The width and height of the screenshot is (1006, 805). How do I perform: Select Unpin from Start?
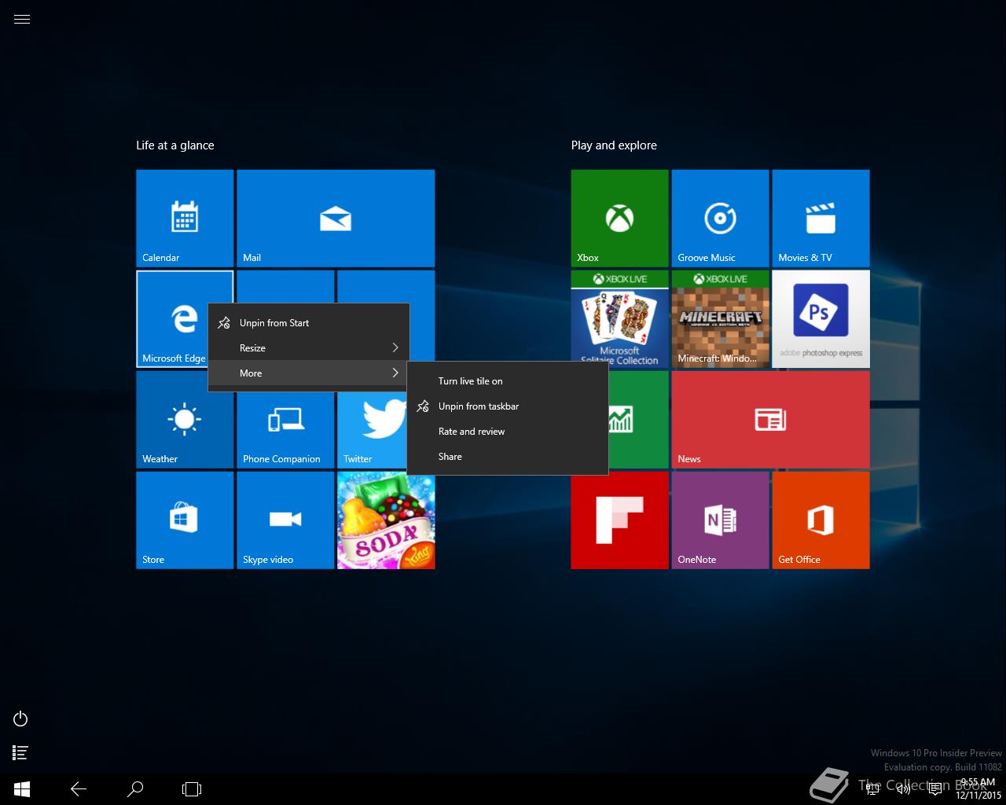308,323
